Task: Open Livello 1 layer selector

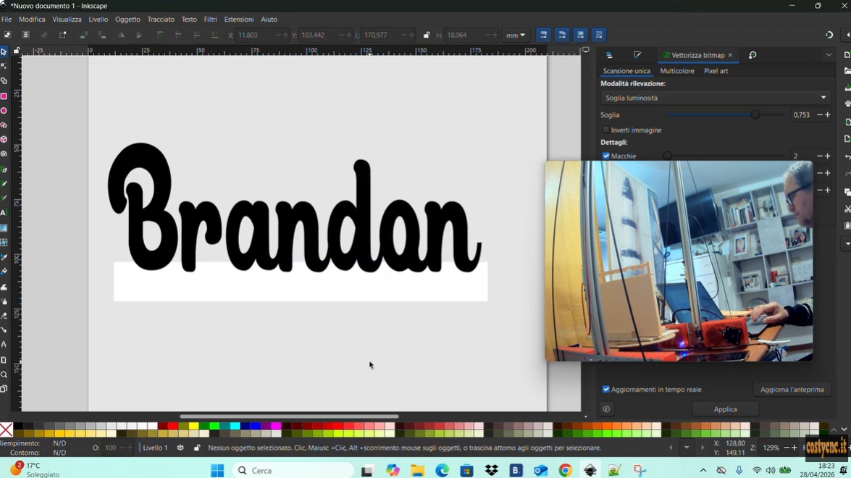Action: click(x=155, y=448)
